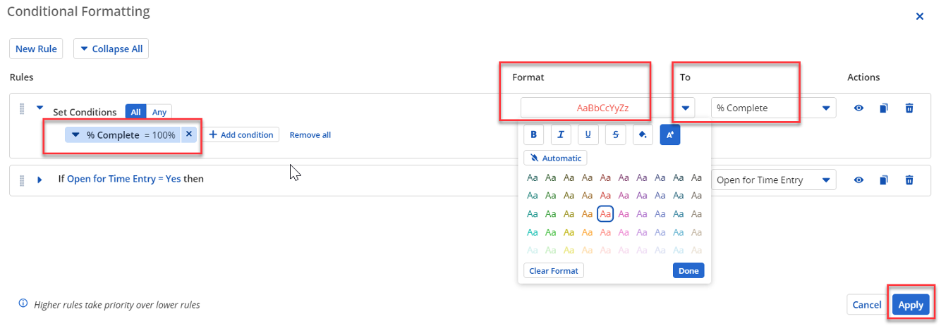Add a condition to the rule
Screen dimensions: 941x333
click(241, 134)
